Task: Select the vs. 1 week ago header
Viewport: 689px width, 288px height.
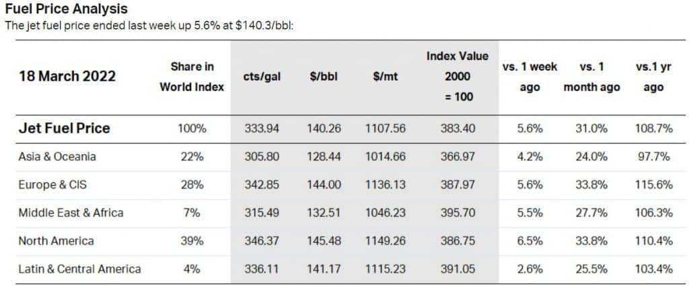Action: [x=530, y=77]
